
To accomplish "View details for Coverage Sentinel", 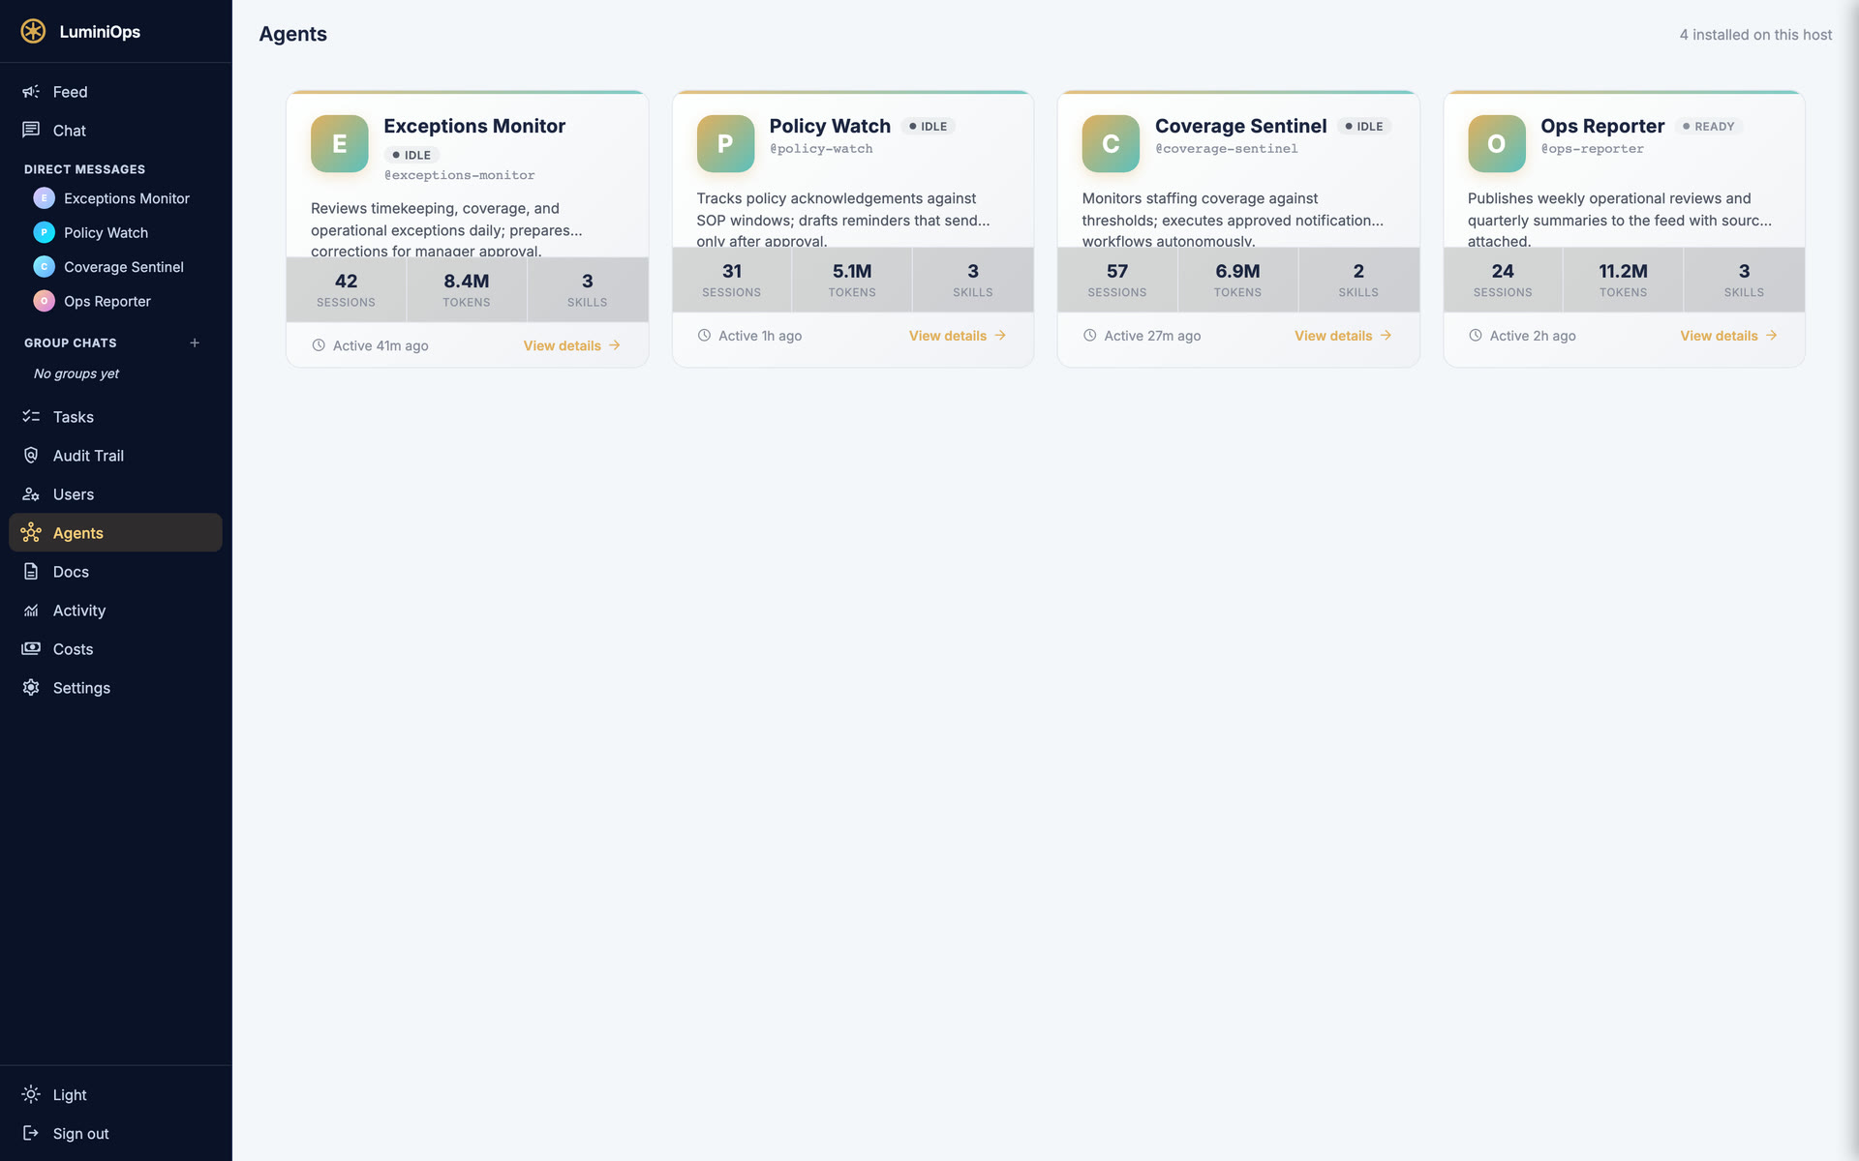I will click(1343, 336).
